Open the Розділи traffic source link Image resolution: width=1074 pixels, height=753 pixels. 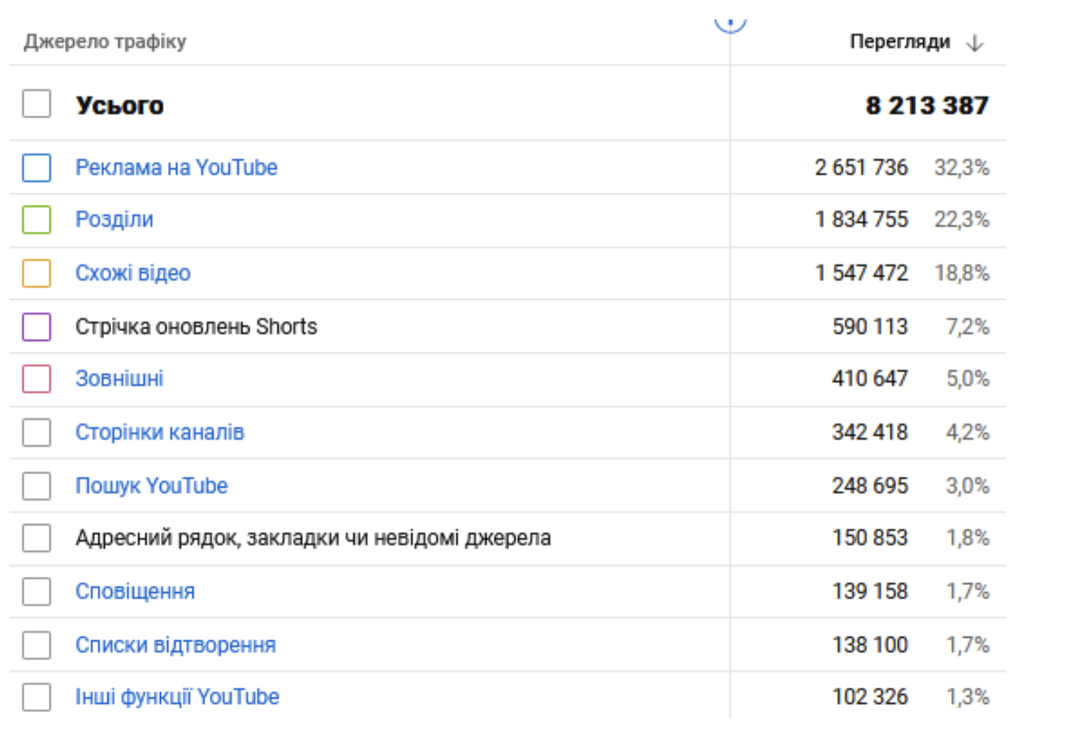[x=114, y=219]
